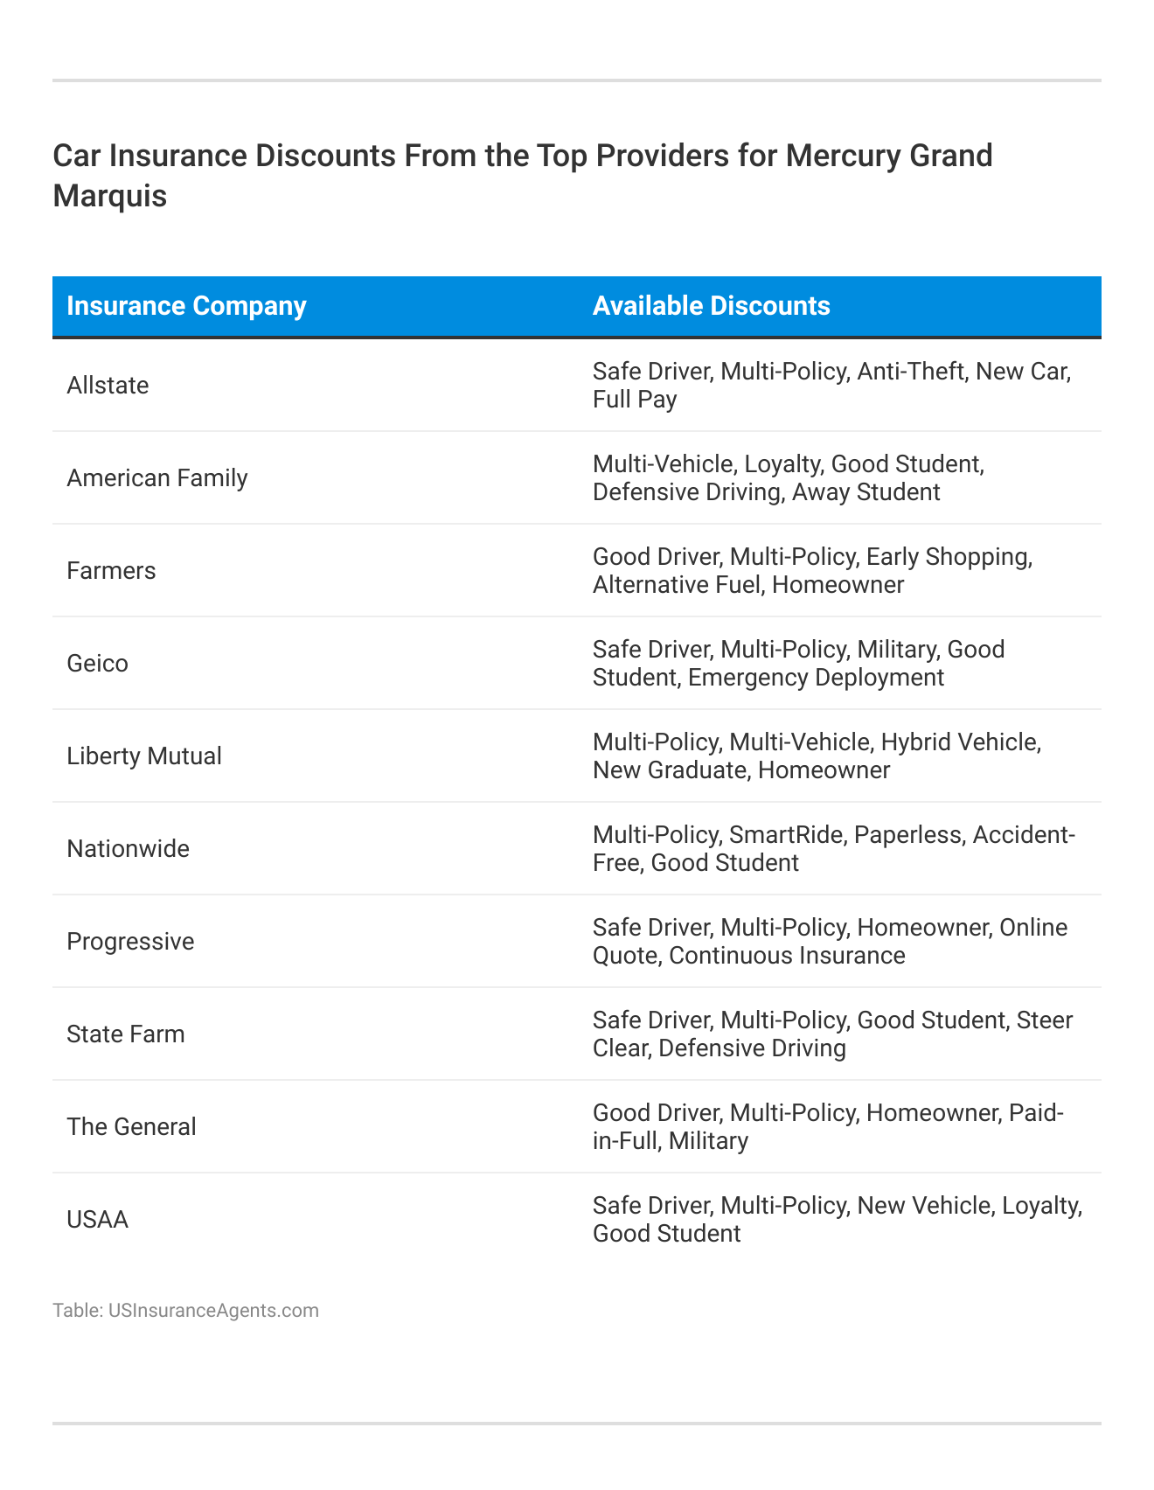Select the State Farm company cell
Viewport: 1154px width, 1490px height.
126,1034
